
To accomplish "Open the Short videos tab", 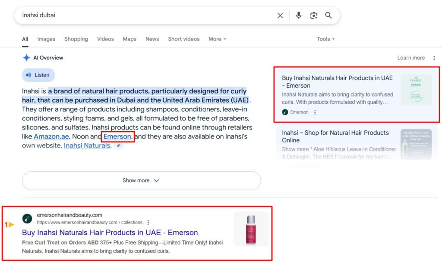I will tap(184, 39).
